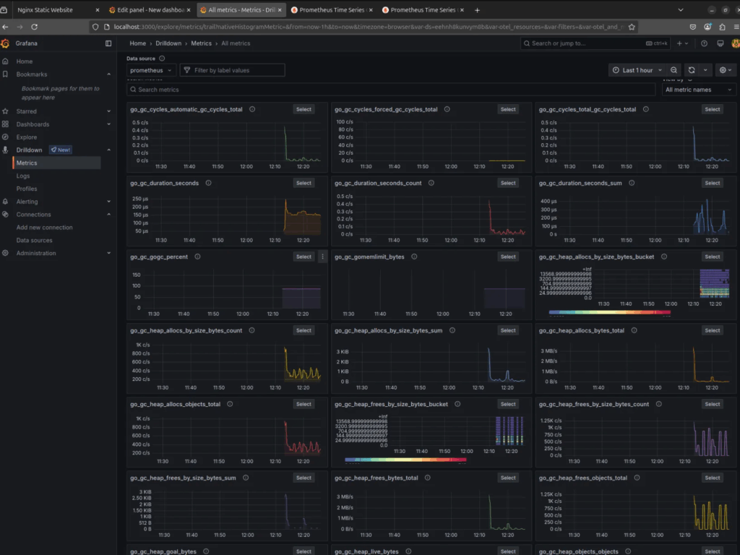
Task: Open Explore in the sidebar
Action: (x=27, y=137)
